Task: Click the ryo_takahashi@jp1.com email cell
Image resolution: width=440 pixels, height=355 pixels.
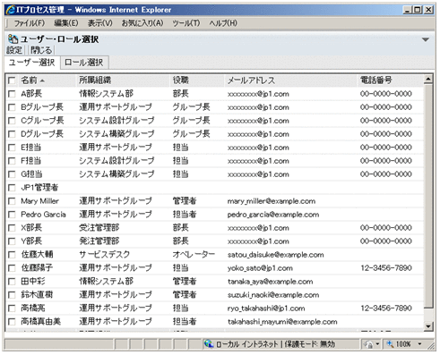Action: [266, 309]
